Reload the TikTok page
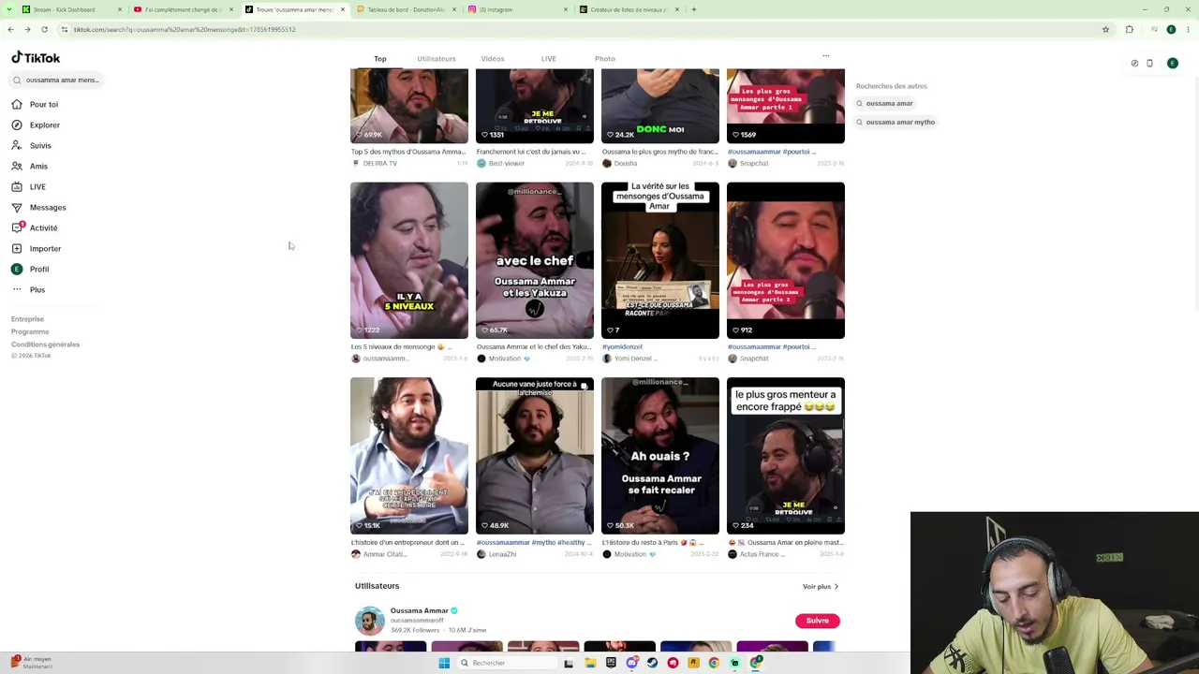This screenshot has height=674, width=1199. pos(44,29)
